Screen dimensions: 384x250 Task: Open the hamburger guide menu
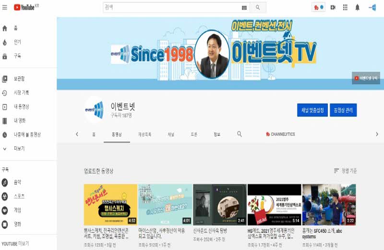coord(5,7)
